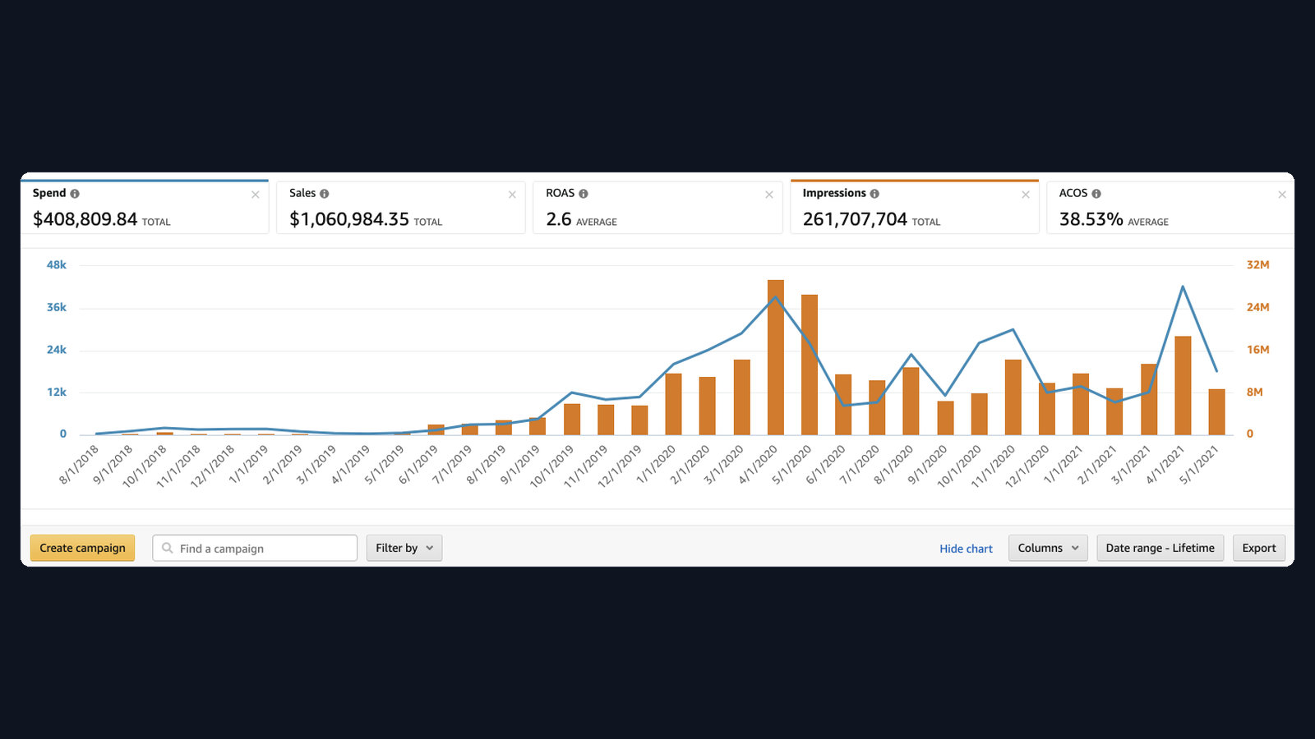The width and height of the screenshot is (1315, 739).
Task: Remove the Sales metric card
Action: 512,195
